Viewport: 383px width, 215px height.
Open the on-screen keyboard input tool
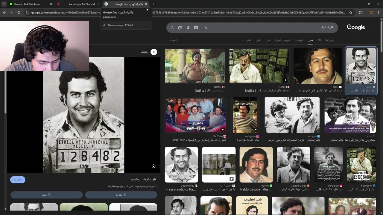(x=196, y=27)
